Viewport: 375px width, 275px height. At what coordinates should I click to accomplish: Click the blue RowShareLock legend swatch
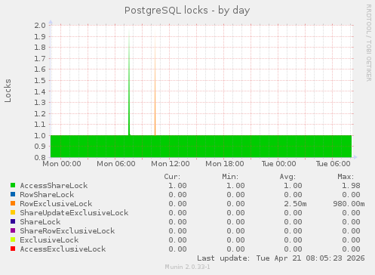(13, 194)
